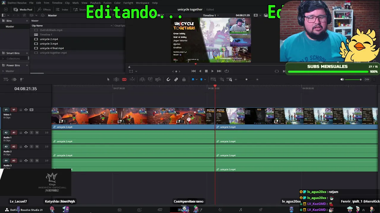Add a new Power Bin with plus
The image size is (380, 213).
(27, 65)
